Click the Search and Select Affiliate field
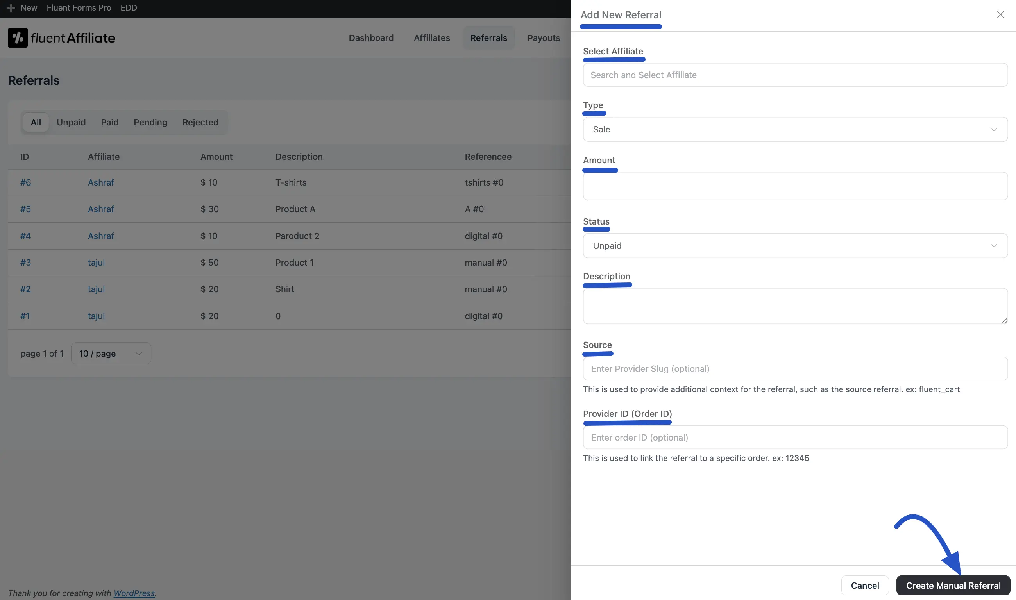 [794, 75]
